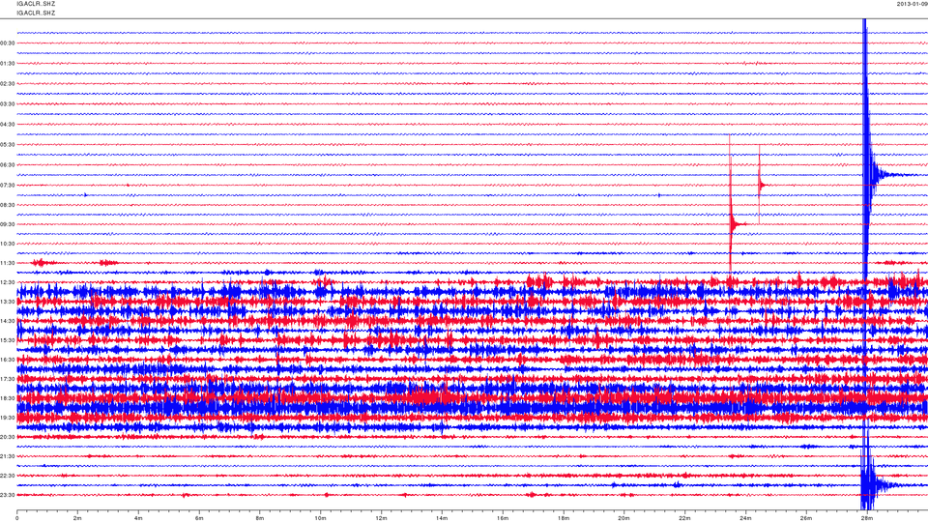Select the 22:30 time row label

[x=7, y=476]
